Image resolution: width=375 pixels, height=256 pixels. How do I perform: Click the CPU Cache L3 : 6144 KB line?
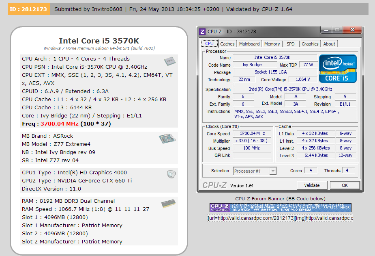(x=57, y=107)
